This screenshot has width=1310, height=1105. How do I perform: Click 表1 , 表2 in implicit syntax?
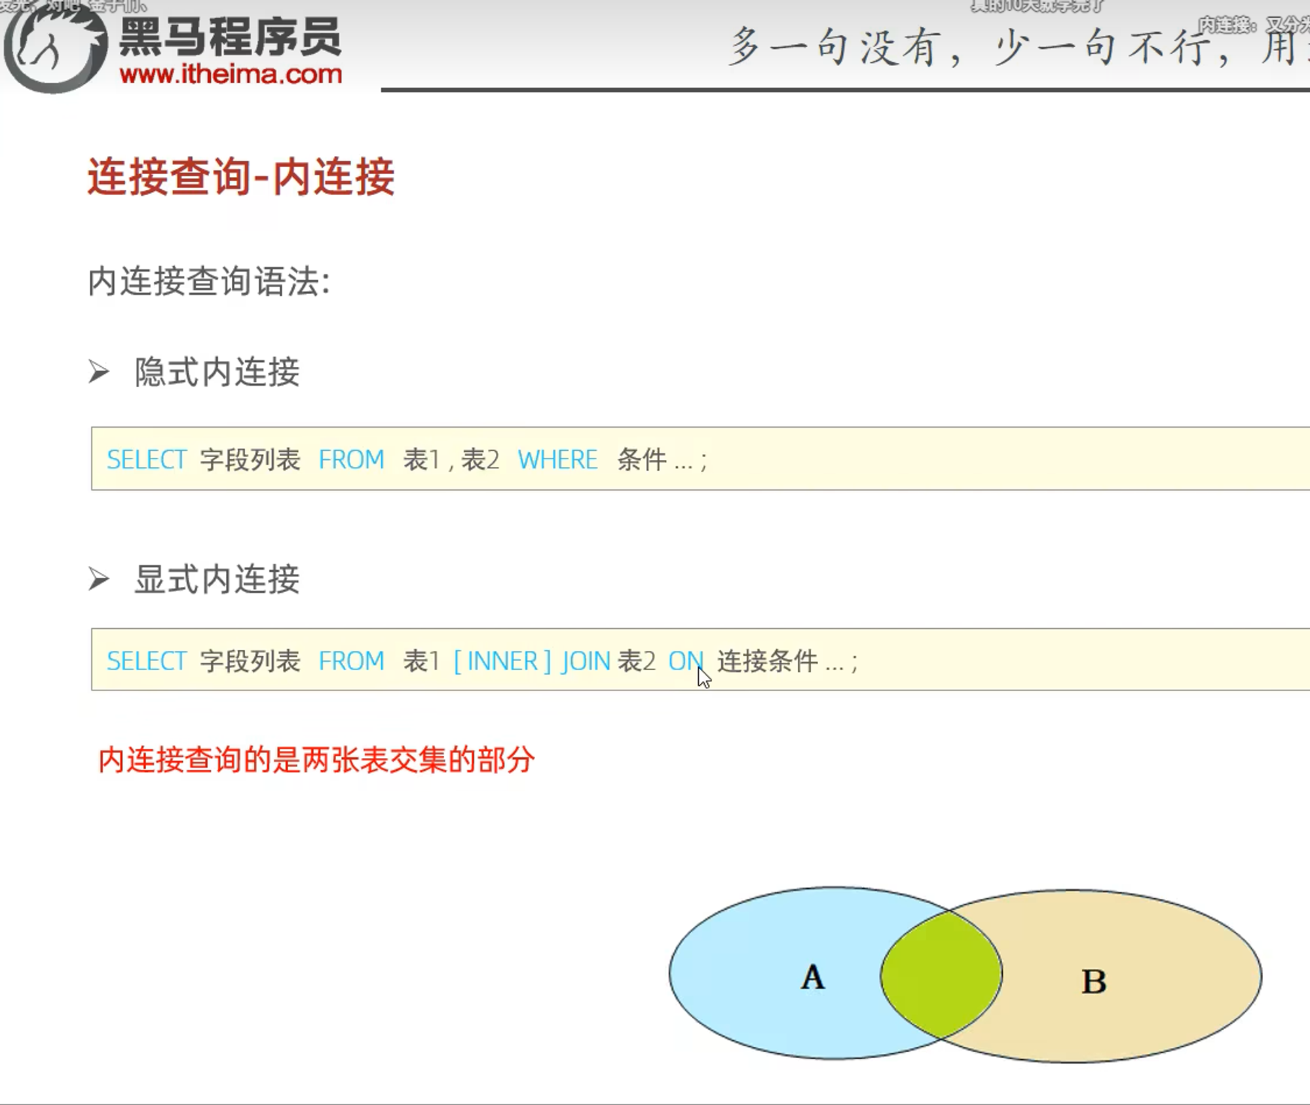pos(451,460)
